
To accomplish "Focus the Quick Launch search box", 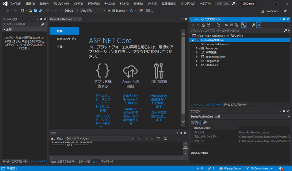I will pyautogui.click(x=226, y=4).
